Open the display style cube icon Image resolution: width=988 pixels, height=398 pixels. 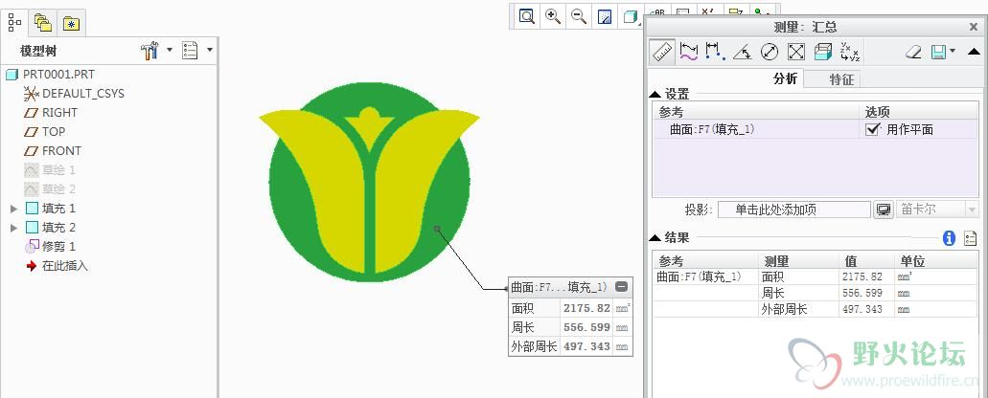(630, 16)
